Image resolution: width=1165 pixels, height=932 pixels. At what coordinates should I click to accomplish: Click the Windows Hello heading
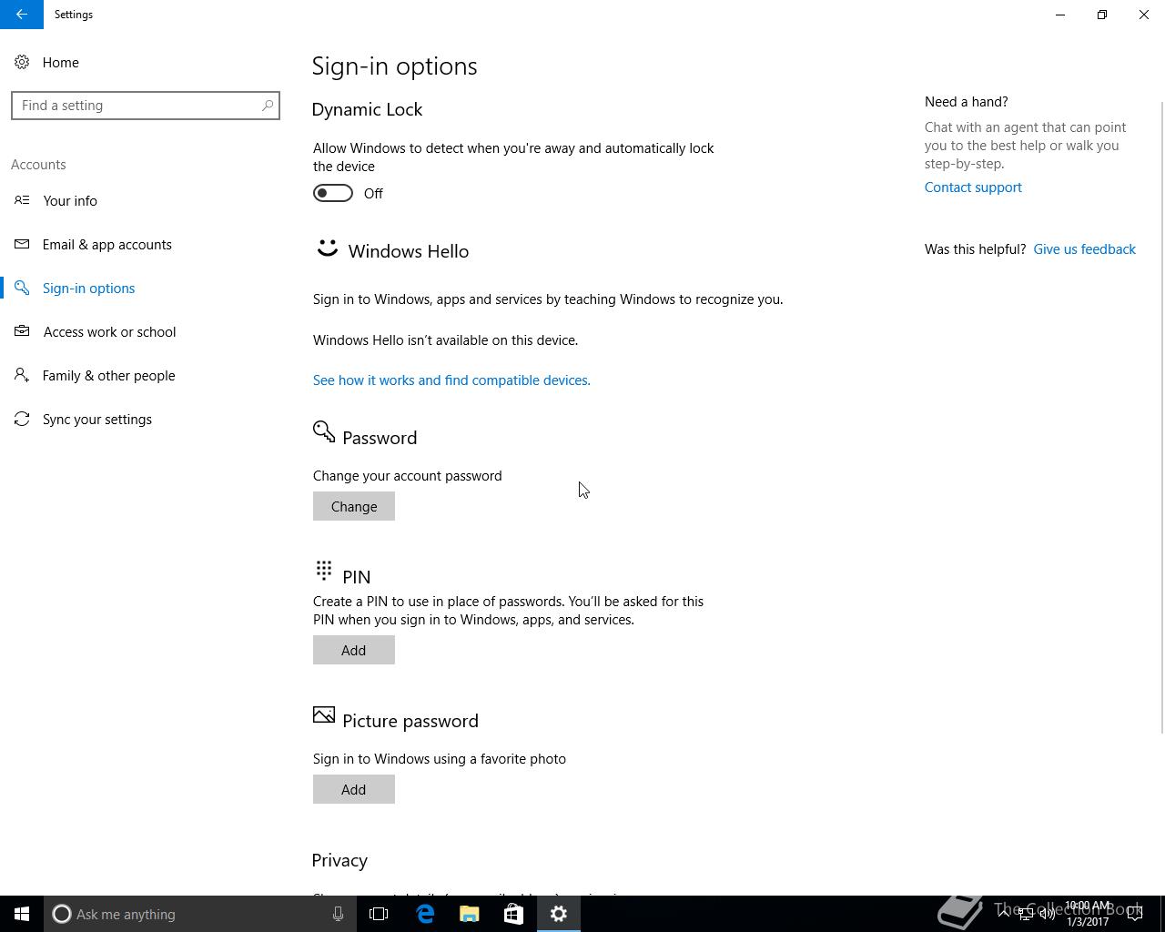pos(409,251)
